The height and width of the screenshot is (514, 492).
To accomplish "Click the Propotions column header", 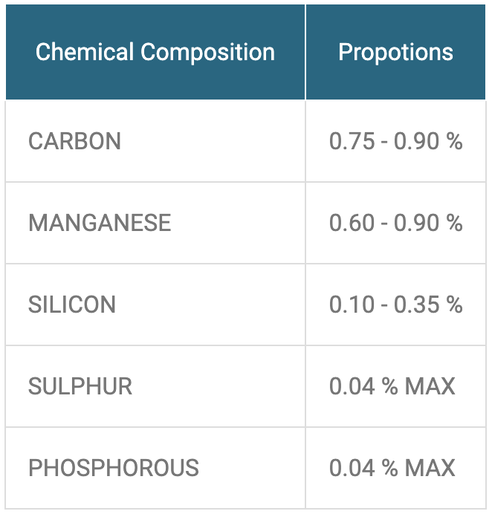I will 395,52.
